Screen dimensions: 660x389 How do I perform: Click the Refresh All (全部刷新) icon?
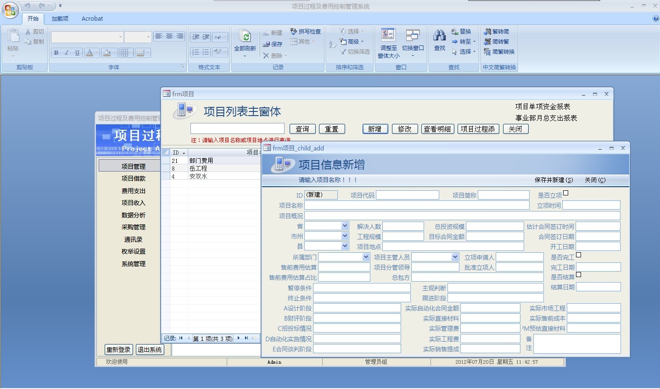245,36
